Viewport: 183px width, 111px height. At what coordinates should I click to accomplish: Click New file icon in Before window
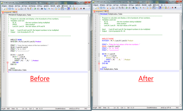tap(4, 9)
